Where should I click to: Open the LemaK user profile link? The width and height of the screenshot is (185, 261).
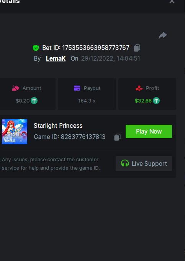56,59
